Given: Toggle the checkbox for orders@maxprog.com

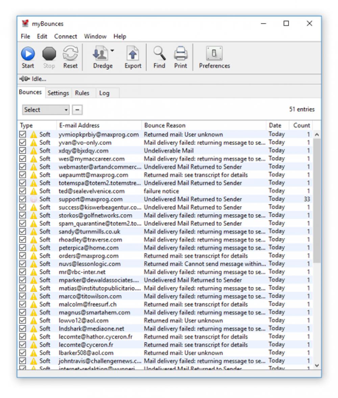Looking at the screenshot, I should (23, 256).
